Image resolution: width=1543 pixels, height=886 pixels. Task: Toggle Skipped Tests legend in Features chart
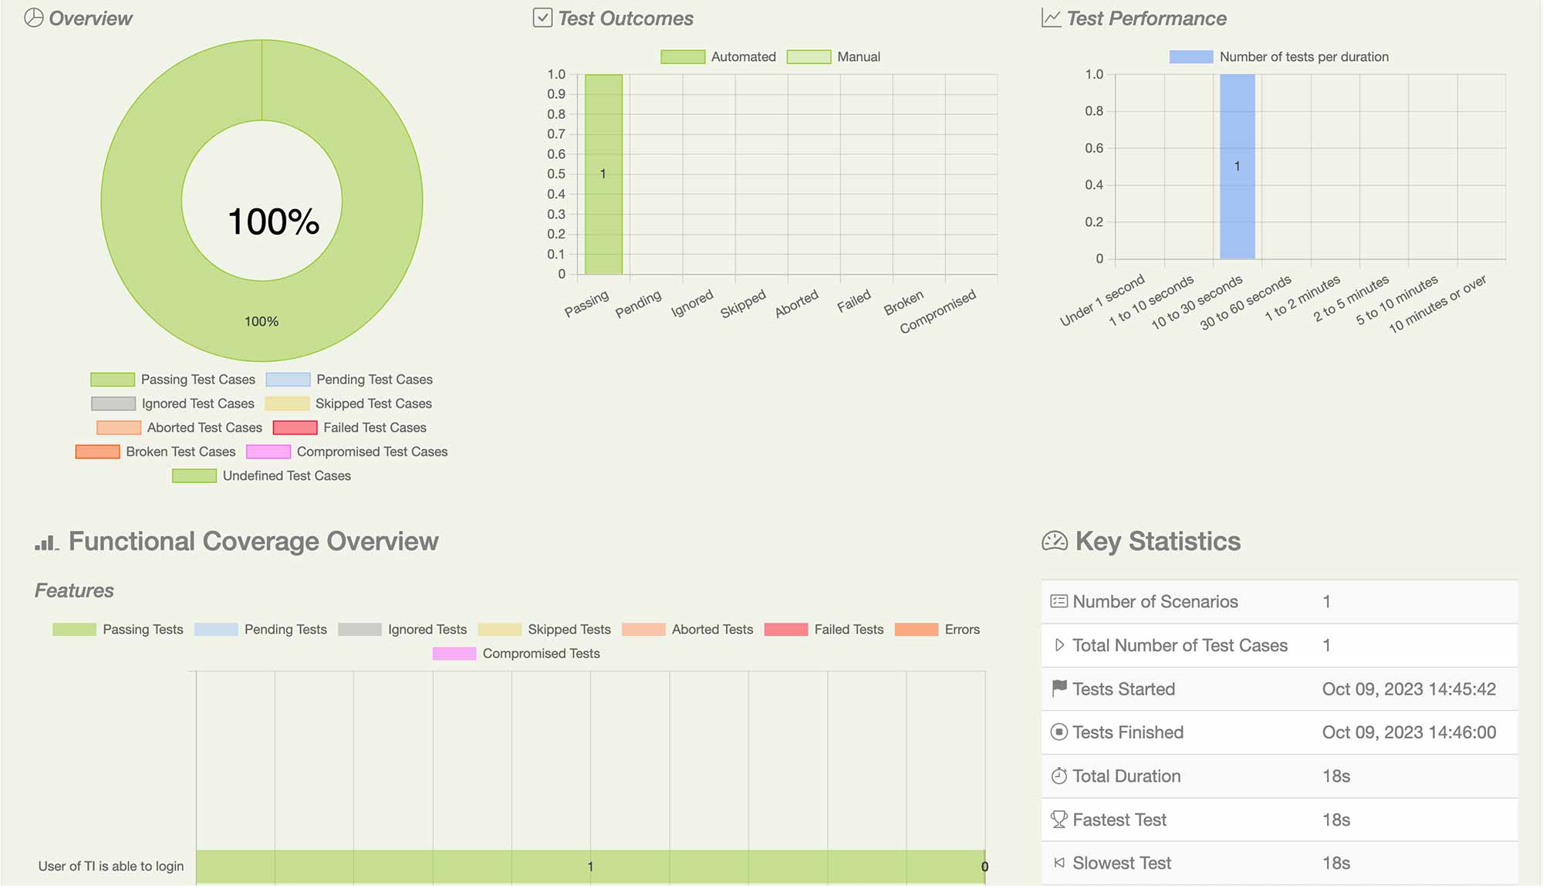pos(545,630)
